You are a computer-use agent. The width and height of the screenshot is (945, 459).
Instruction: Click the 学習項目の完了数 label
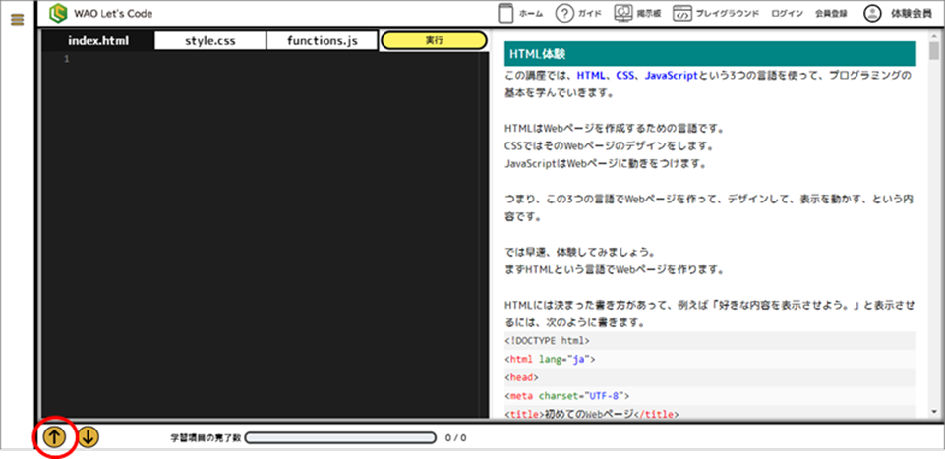207,438
